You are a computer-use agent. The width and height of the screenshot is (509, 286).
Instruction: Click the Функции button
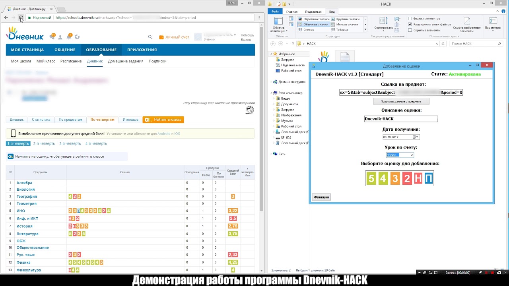pos(321,197)
